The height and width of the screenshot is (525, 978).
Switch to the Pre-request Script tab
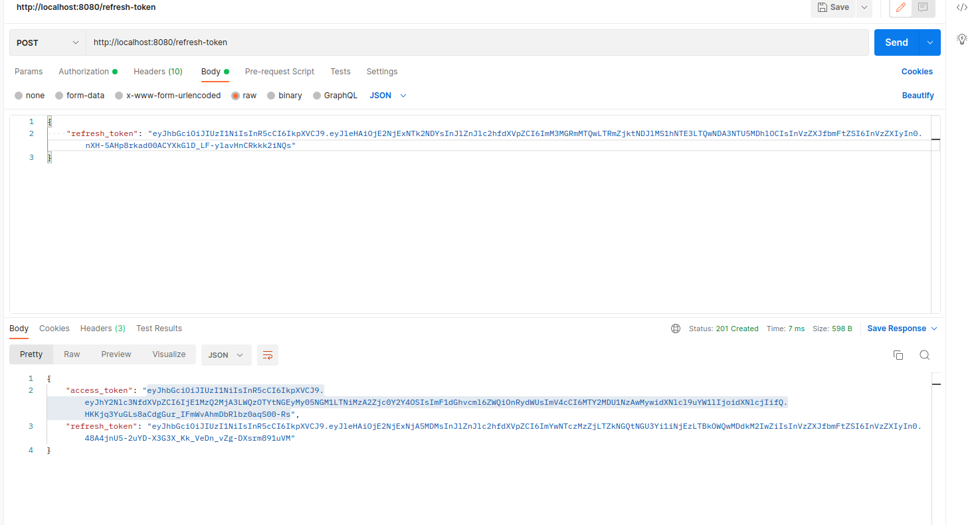coord(279,71)
